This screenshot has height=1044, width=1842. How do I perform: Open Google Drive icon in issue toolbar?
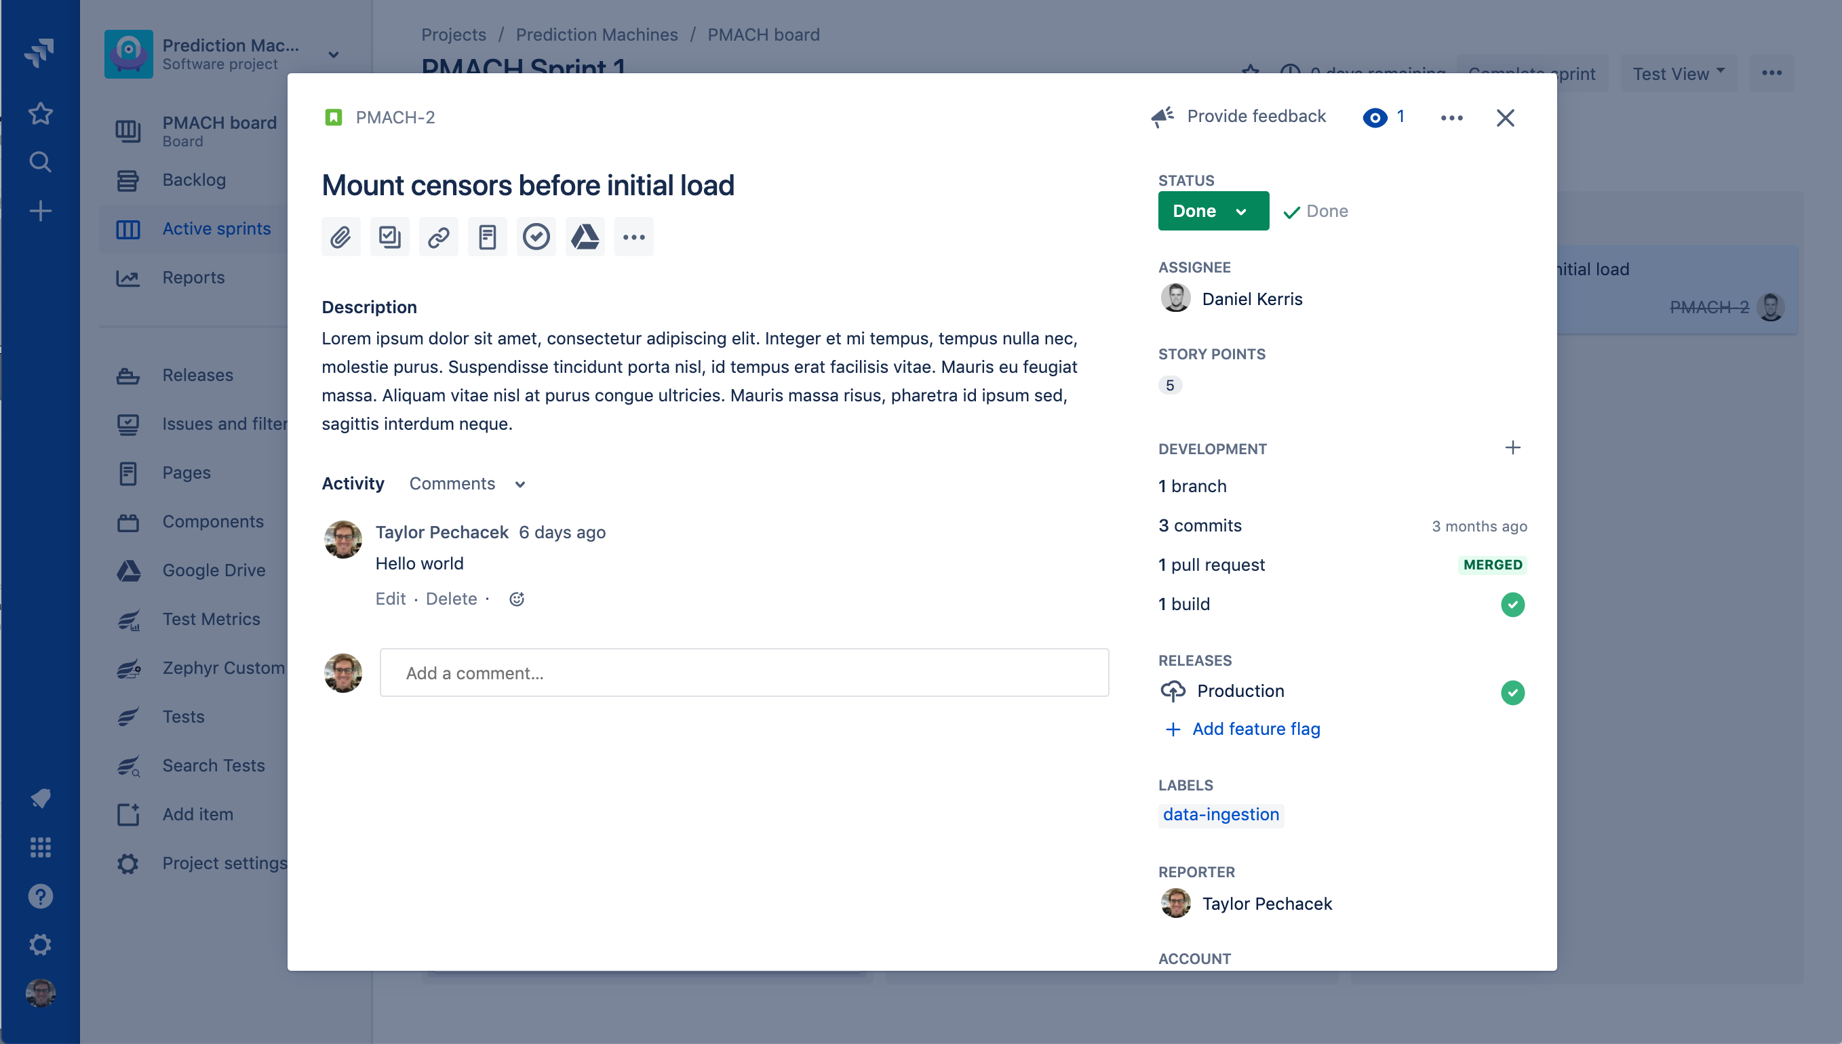point(585,237)
